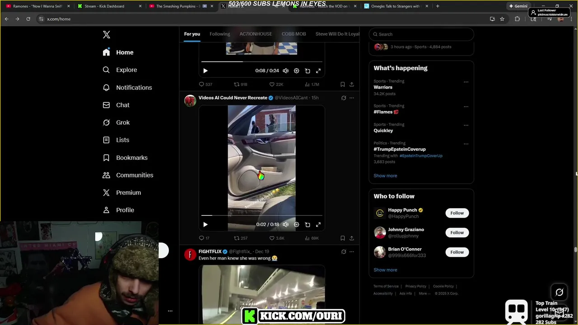
Task: Show more under Who to follow
Action: [385, 270]
